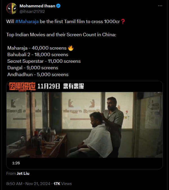This screenshot has width=169, height=190.
Task: Click the 8:50 AM Nov 21, 2024 timestamp
Action: pyautogui.click(x=28, y=184)
